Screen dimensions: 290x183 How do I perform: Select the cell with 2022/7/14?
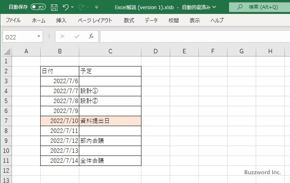click(60, 161)
